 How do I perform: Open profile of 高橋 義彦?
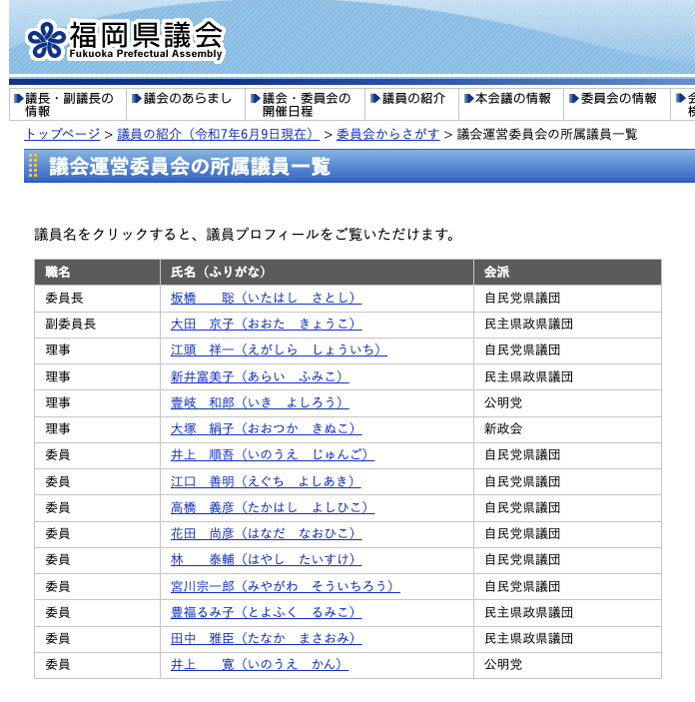(x=273, y=507)
